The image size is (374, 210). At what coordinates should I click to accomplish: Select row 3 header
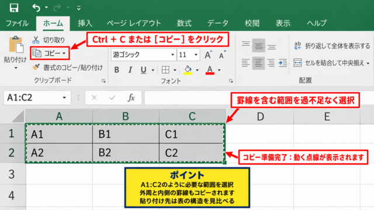click(12, 174)
